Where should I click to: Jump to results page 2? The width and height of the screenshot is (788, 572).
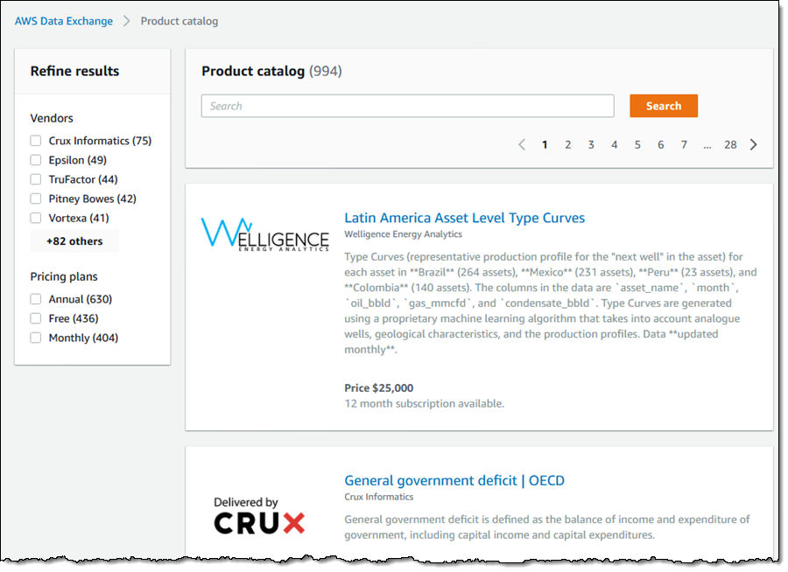pos(568,144)
